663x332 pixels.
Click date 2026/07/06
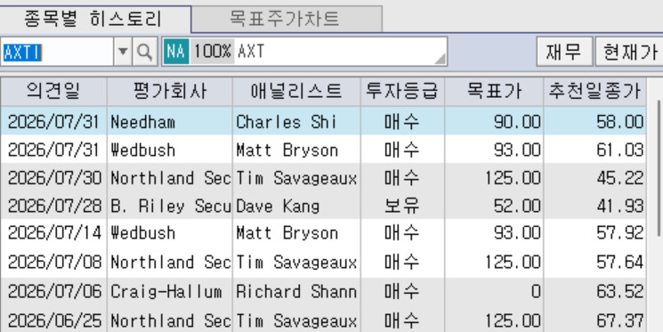coord(54,291)
